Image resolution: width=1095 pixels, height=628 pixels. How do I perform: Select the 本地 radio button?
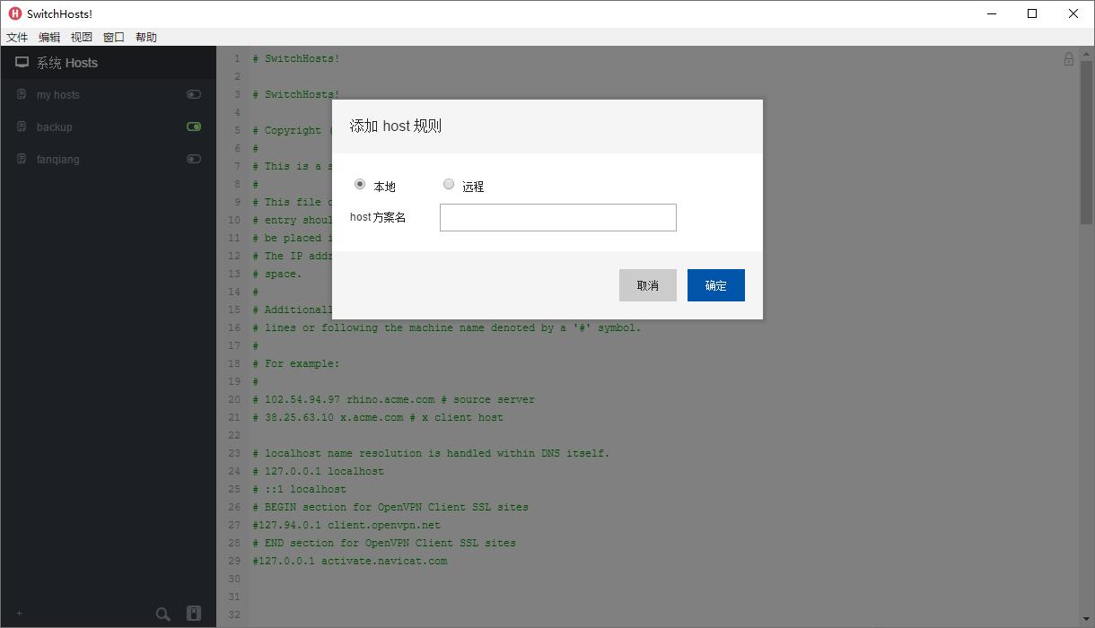359,185
